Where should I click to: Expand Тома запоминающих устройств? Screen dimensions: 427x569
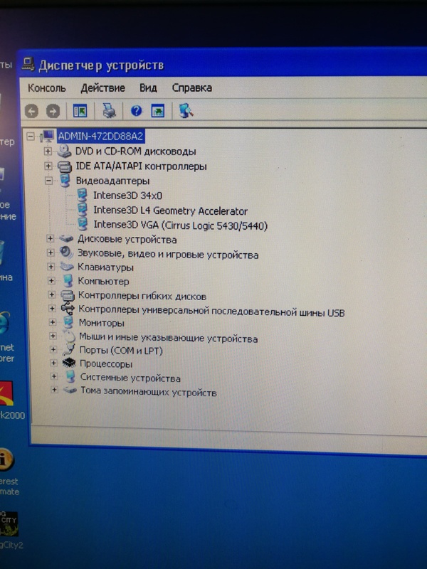54,390
